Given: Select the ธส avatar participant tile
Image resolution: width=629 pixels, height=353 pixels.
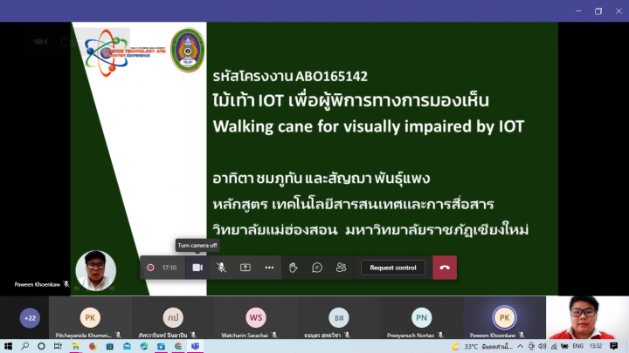Looking at the screenshot, I should (339, 318).
